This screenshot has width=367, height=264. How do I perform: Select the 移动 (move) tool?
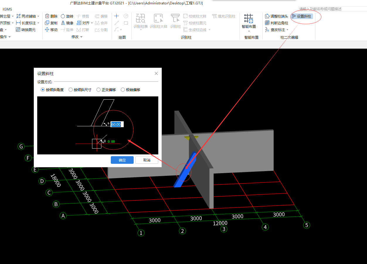pyautogui.click(x=51, y=30)
